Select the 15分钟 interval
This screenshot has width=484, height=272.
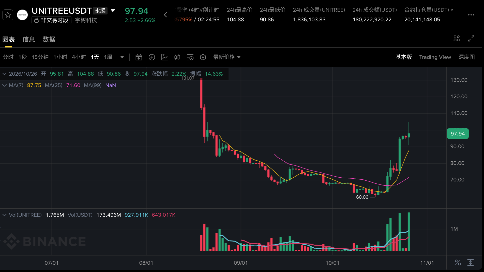[x=40, y=57]
